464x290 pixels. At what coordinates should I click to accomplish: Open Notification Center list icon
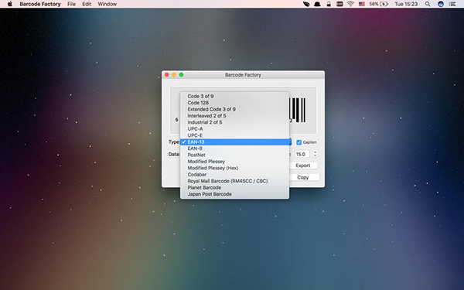coord(452,4)
